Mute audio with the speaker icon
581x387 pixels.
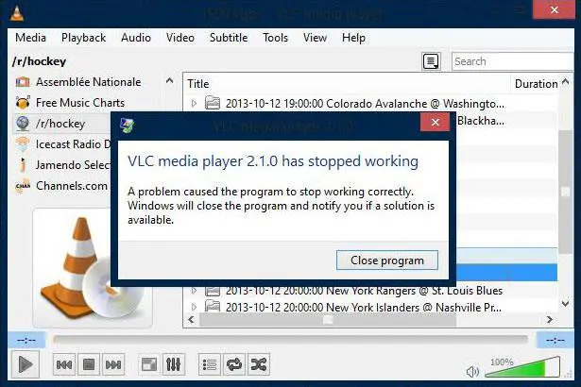click(x=472, y=371)
